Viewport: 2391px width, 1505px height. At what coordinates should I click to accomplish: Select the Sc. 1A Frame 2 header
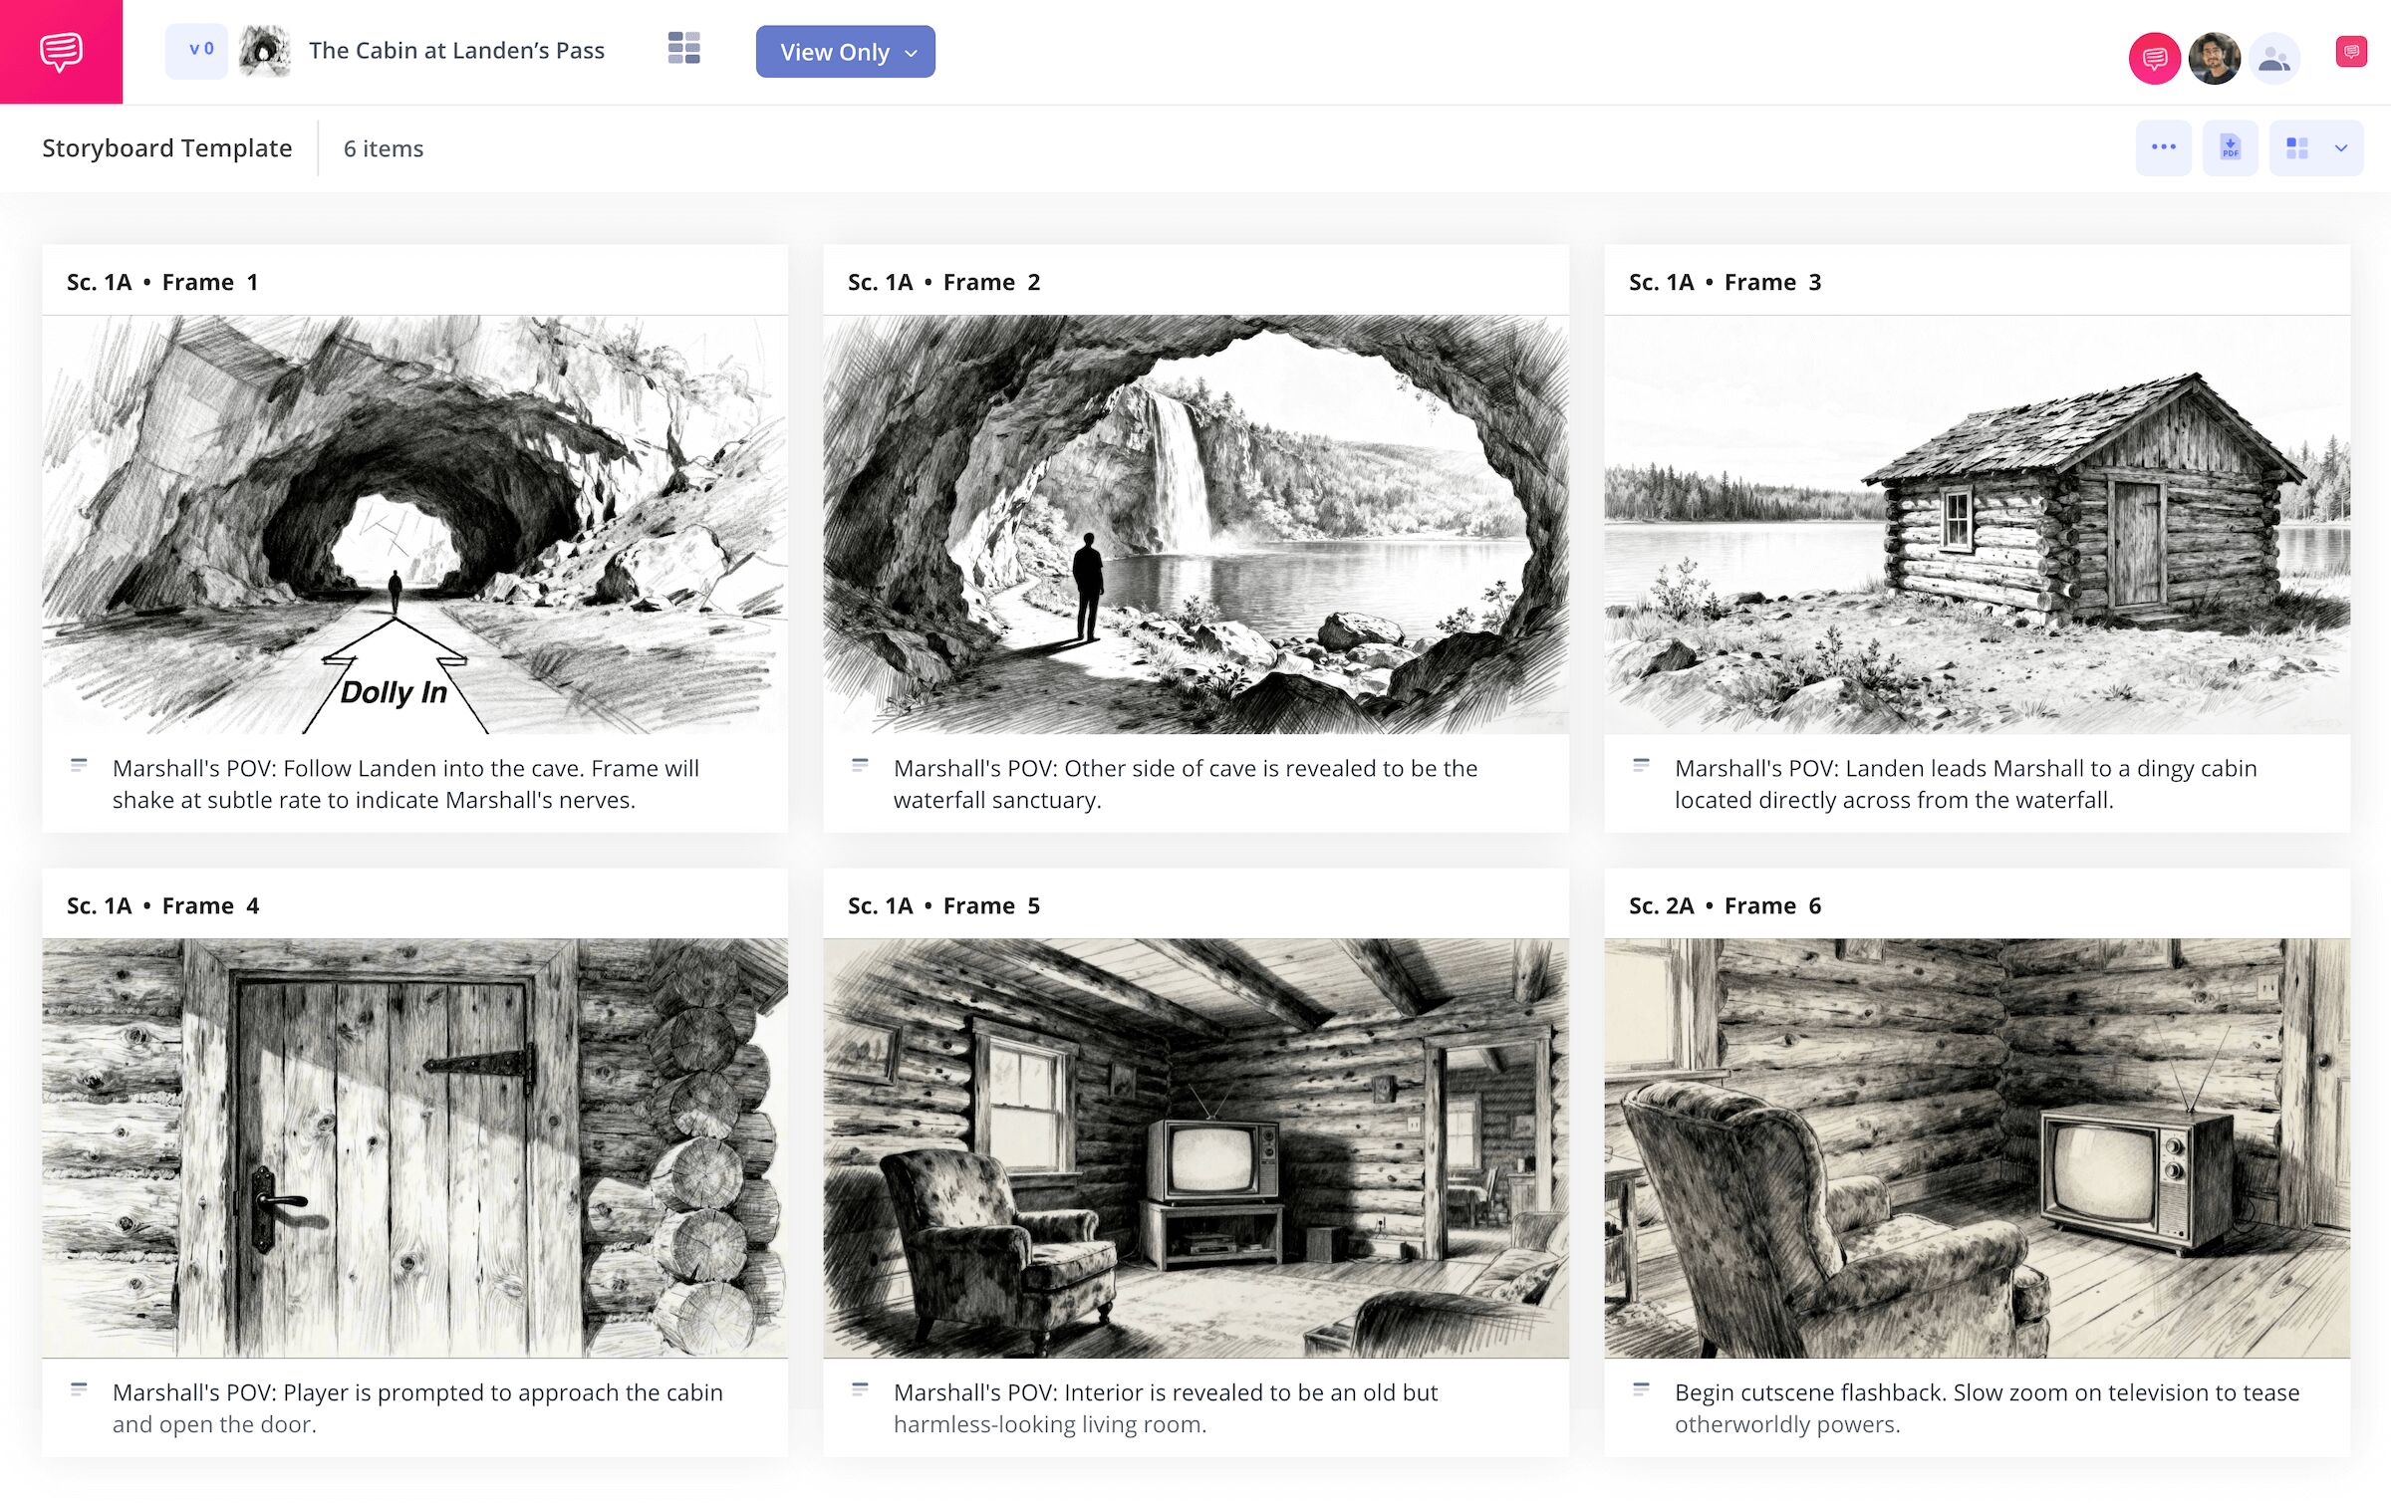click(942, 282)
